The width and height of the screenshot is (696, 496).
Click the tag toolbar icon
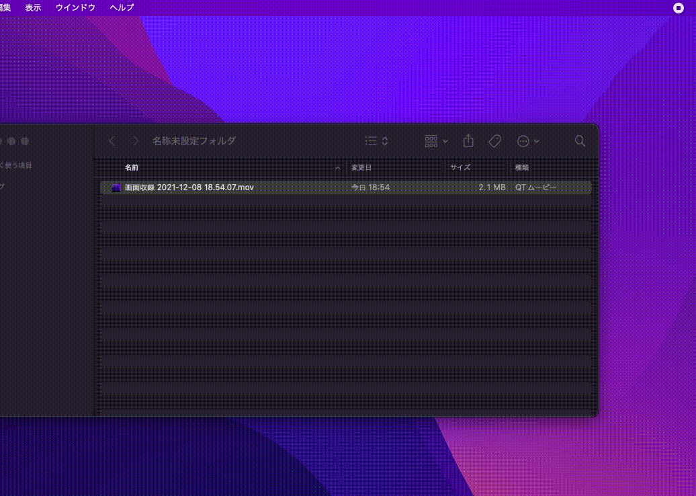494,141
